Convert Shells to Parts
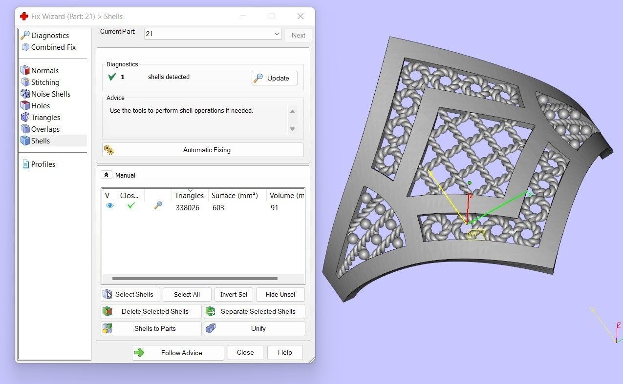 [x=151, y=328]
